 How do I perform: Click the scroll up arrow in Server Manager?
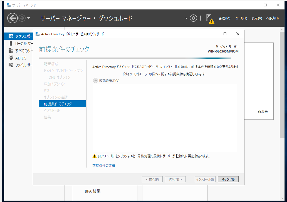(282, 29)
